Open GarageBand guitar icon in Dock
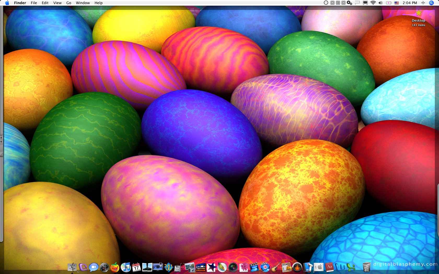Image resolution: width=439 pixels, height=274 pixels. click(x=275, y=267)
